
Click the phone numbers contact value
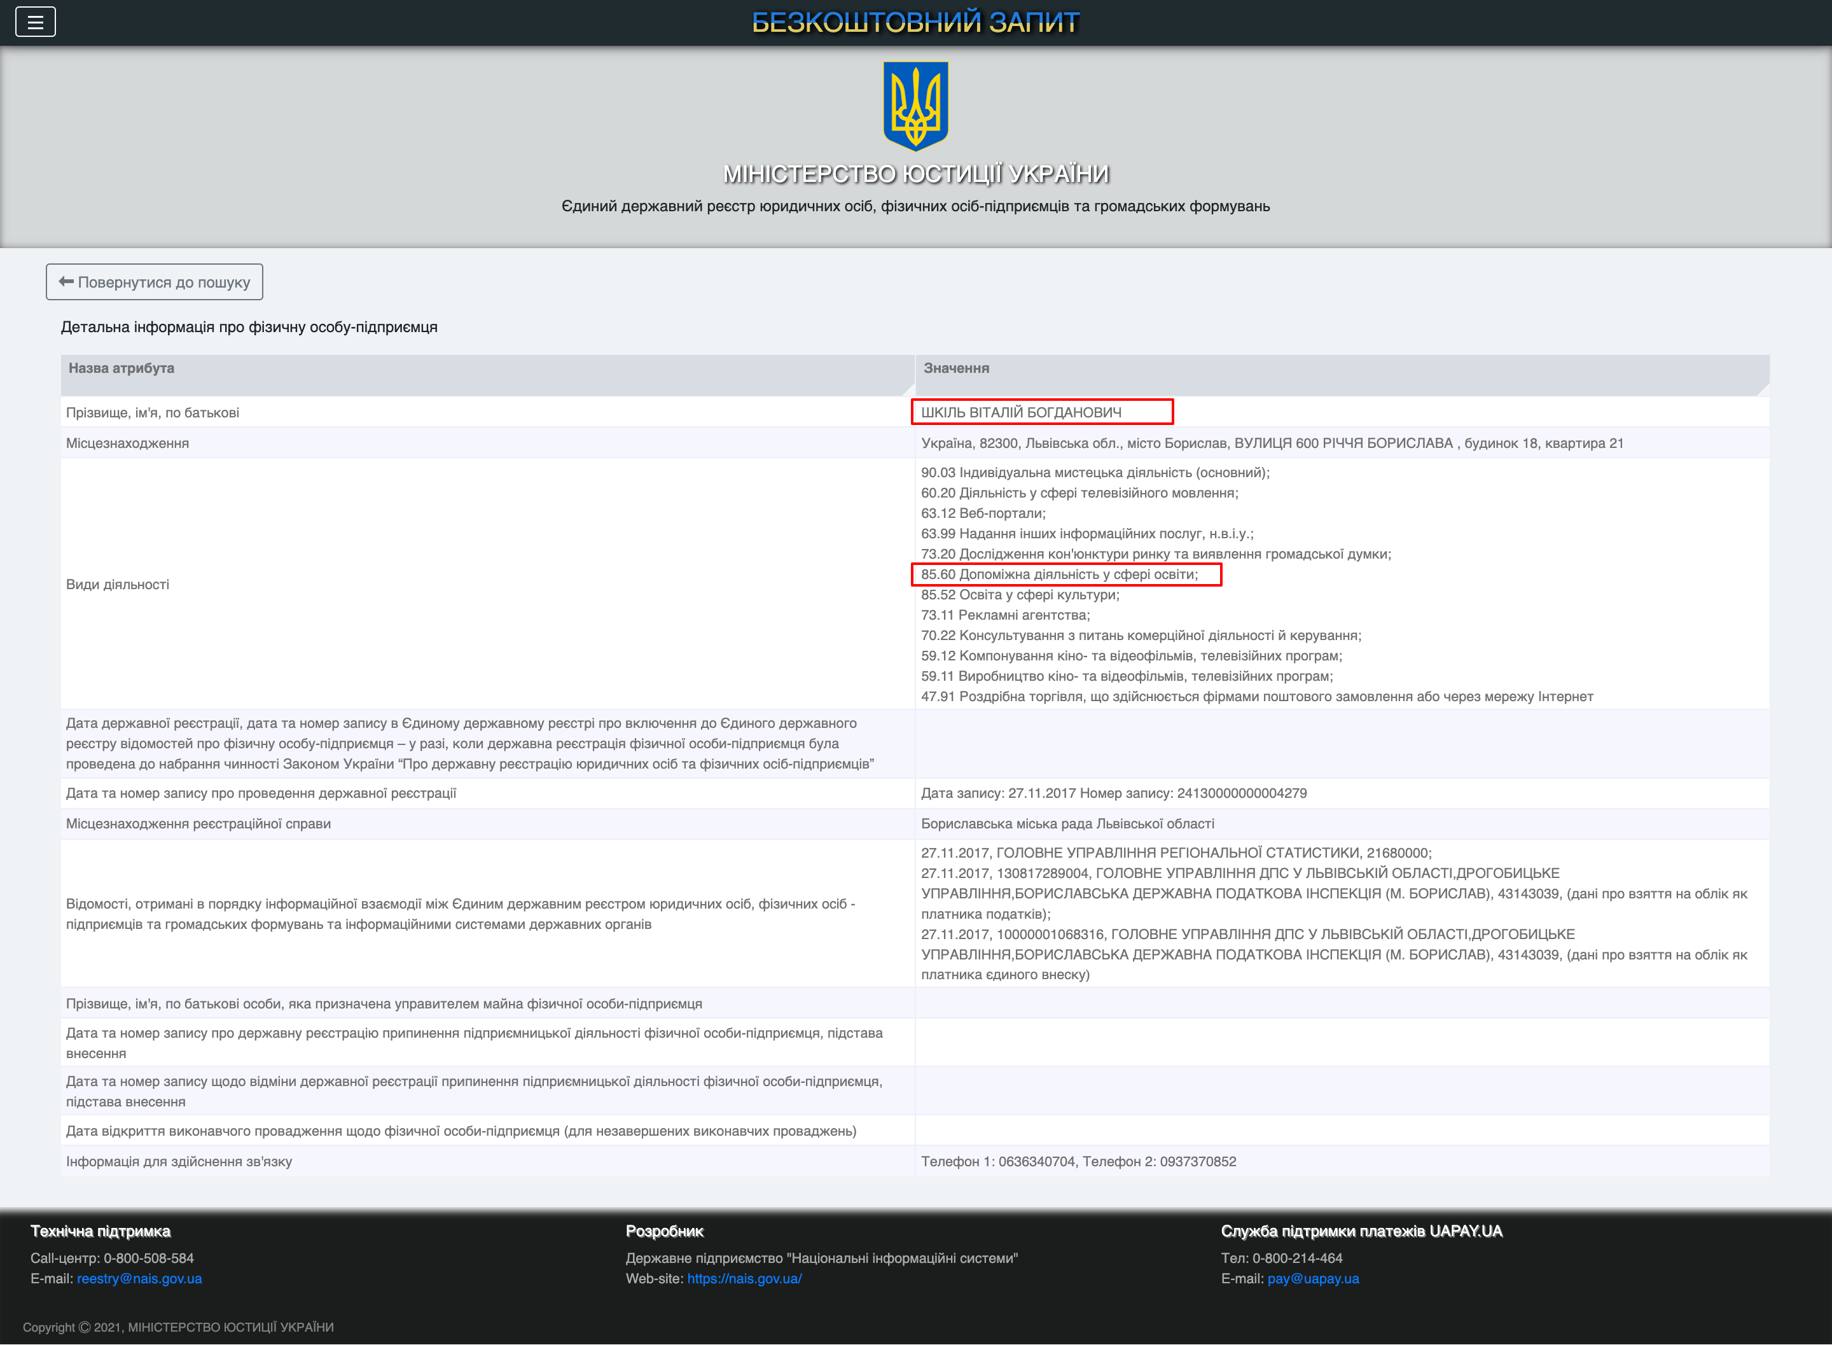click(x=1078, y=1161)
